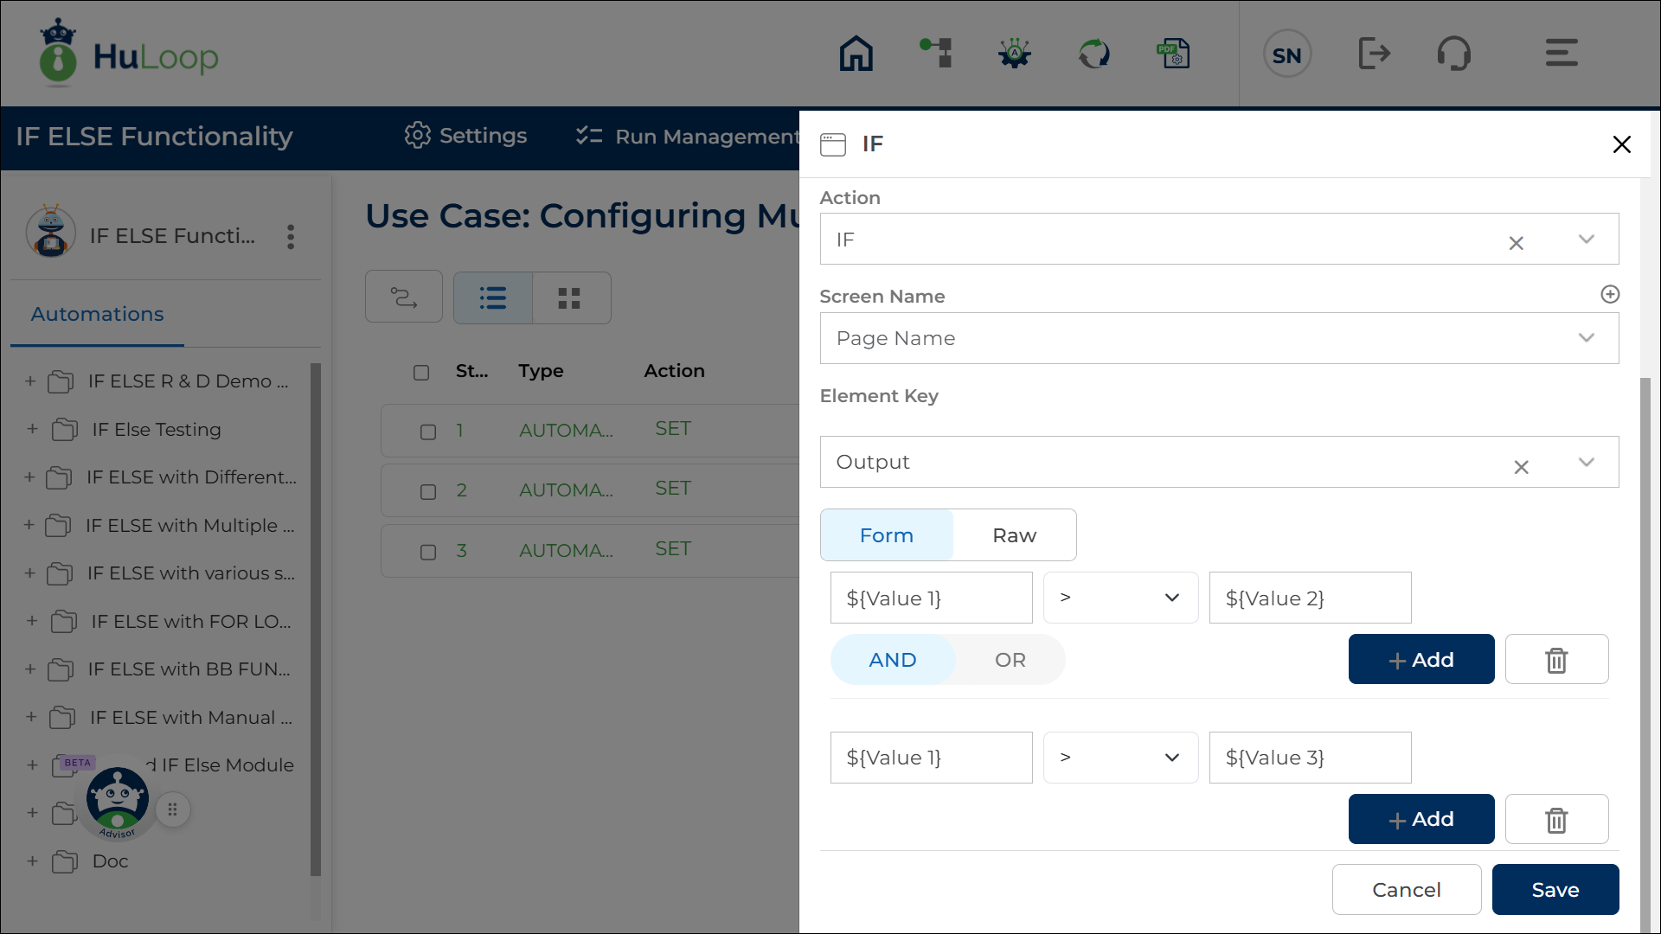Open the hamburger menu icon
The width and height of the screenshot is (1661, 934).
pos(1562,54)
